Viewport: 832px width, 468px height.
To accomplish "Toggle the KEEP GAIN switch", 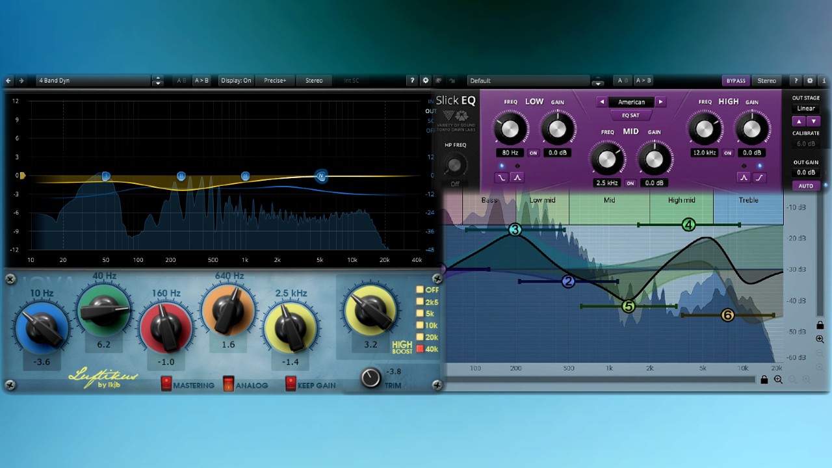I will click(x=291, y=384).
